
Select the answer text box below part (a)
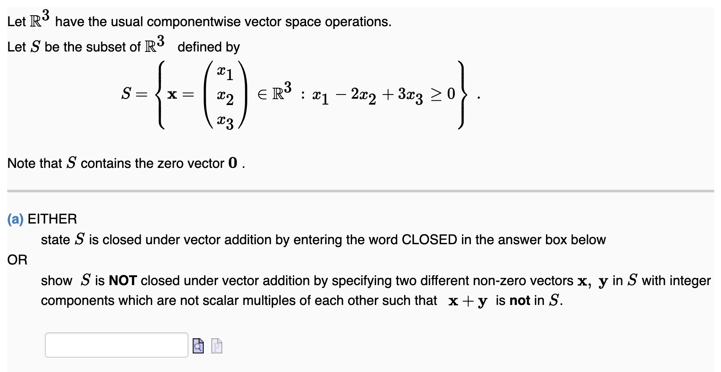116,345
